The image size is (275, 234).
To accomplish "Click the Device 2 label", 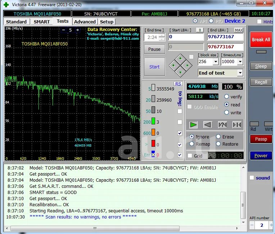I will point(235,21).
